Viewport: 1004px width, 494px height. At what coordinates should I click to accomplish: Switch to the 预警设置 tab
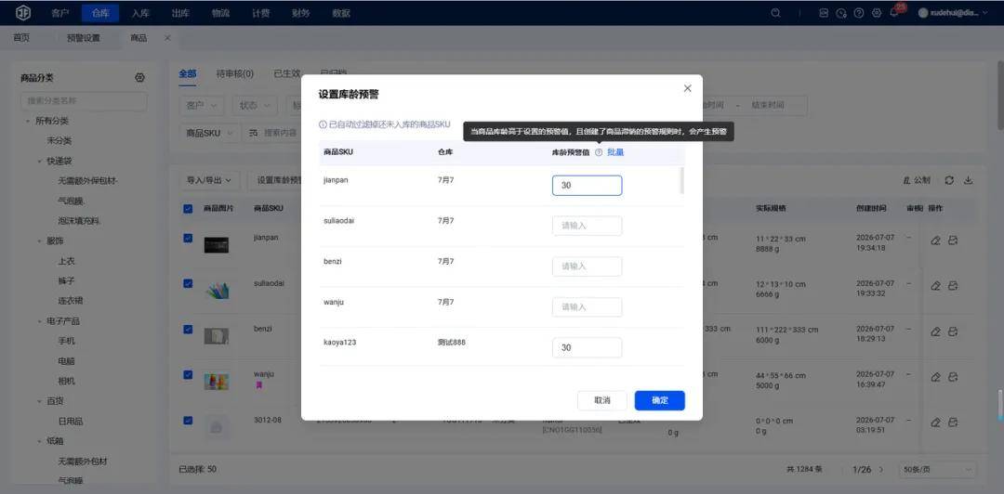pyautogui.click(x=84, y=38)
